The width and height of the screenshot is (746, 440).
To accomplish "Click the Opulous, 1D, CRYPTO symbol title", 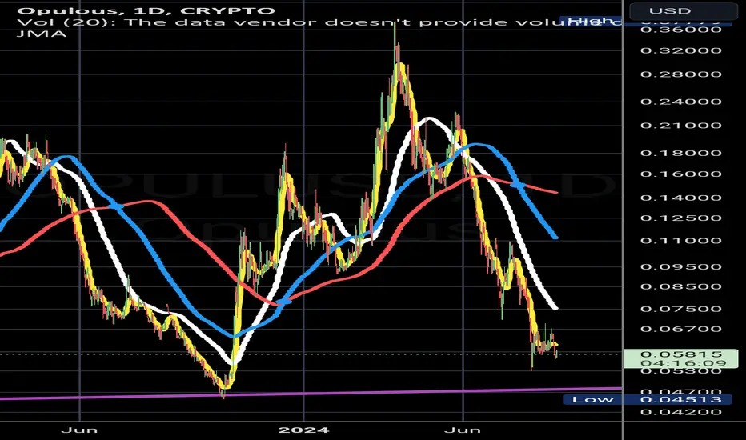I will point(146,10).
